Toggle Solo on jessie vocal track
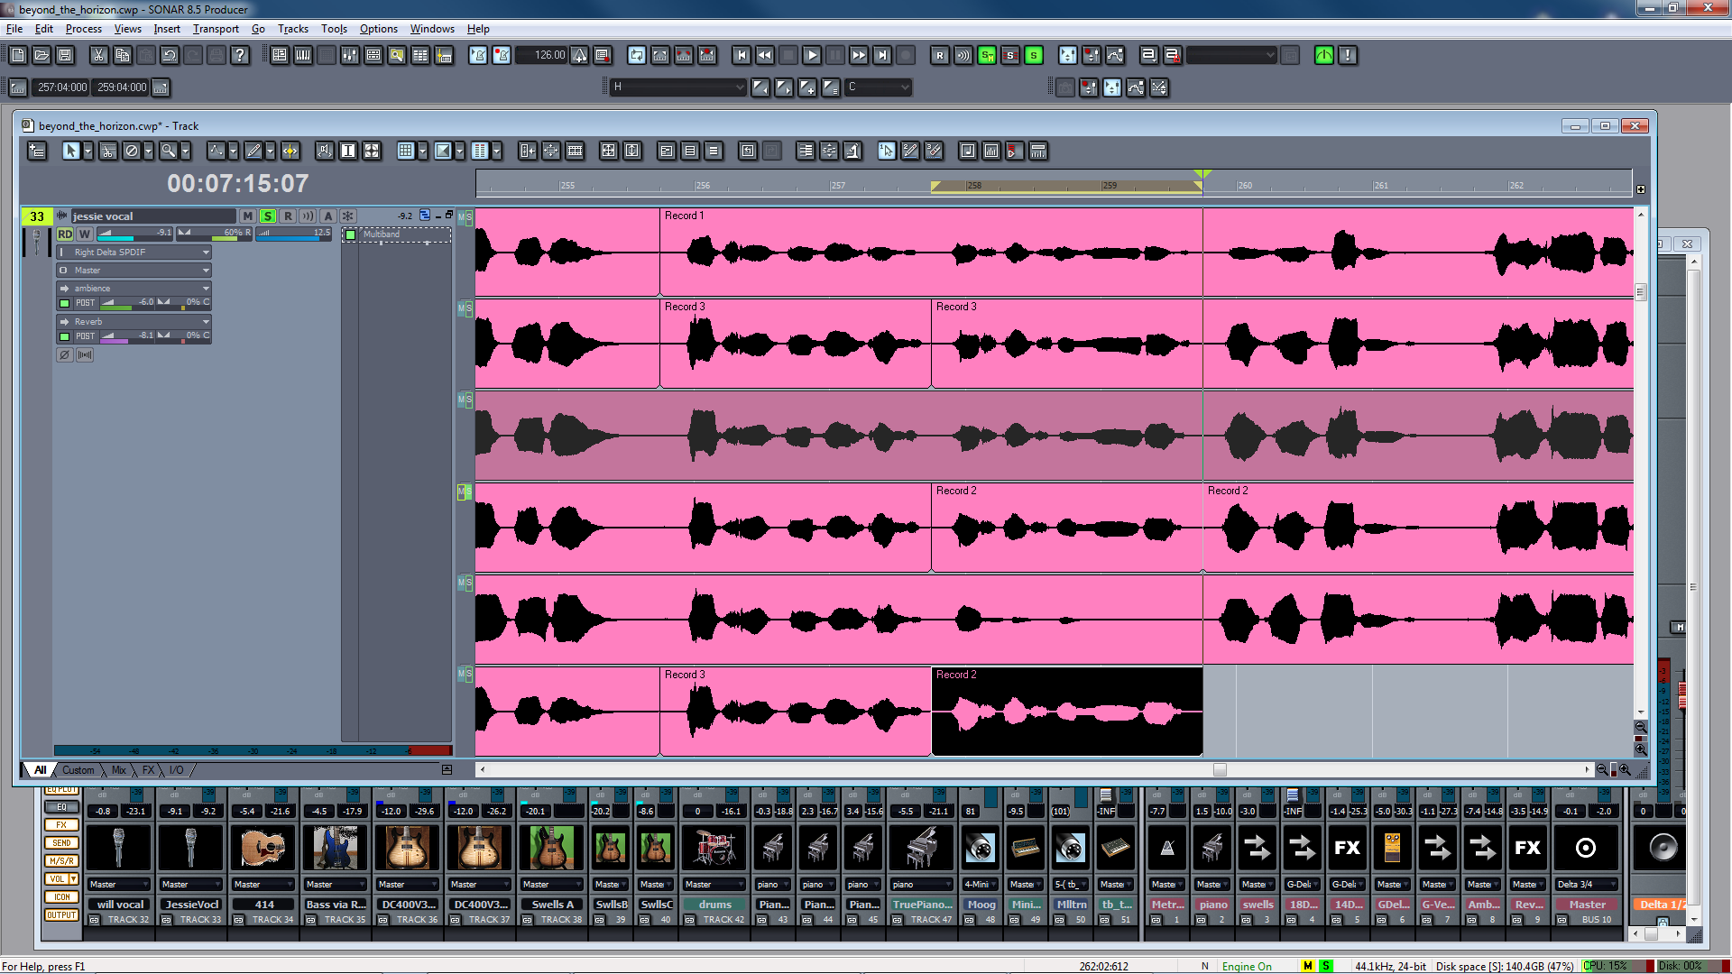The width and height of the screenshot is (1732, 974). coord(268,216)
